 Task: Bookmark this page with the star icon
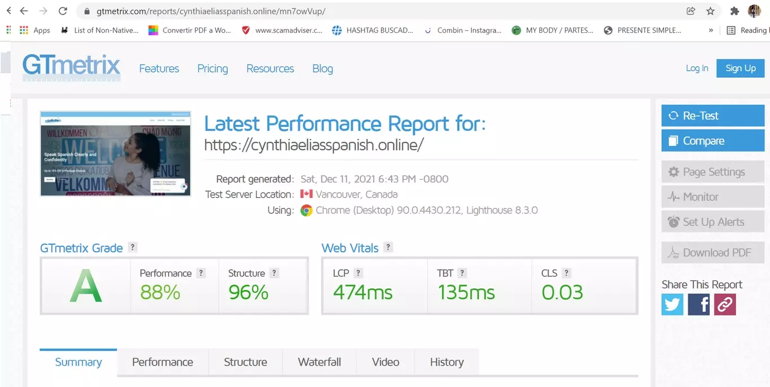click(x=710, y=11)
